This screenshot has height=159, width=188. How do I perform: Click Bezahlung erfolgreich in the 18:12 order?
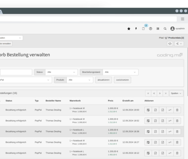point(16,153)
